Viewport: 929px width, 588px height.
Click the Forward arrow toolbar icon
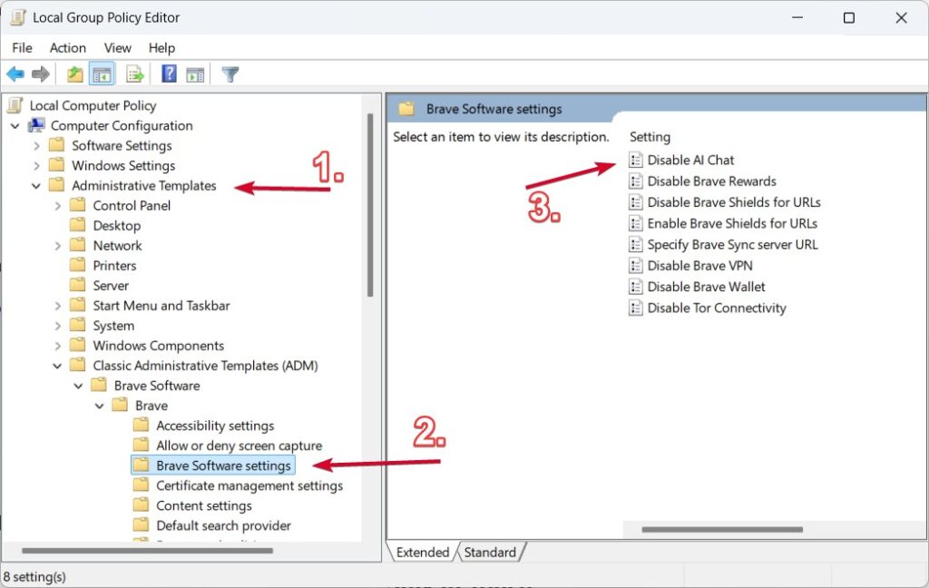[x=40, y=74]
